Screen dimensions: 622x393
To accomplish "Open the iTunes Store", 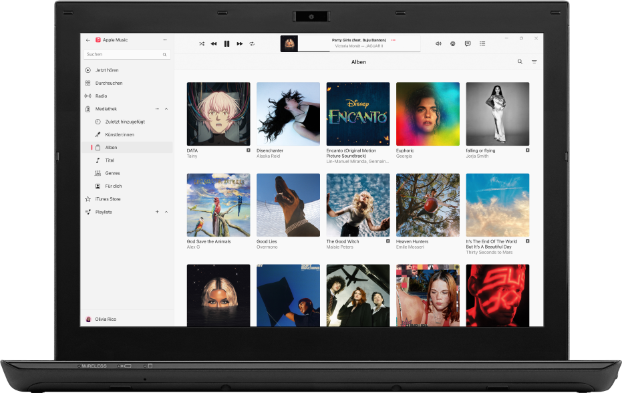I will point(107,199).
